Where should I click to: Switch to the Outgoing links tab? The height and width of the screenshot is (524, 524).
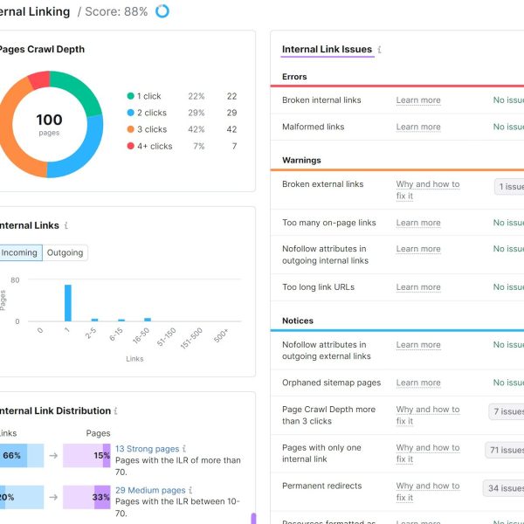pyautogui.click(x=65, y=252)
